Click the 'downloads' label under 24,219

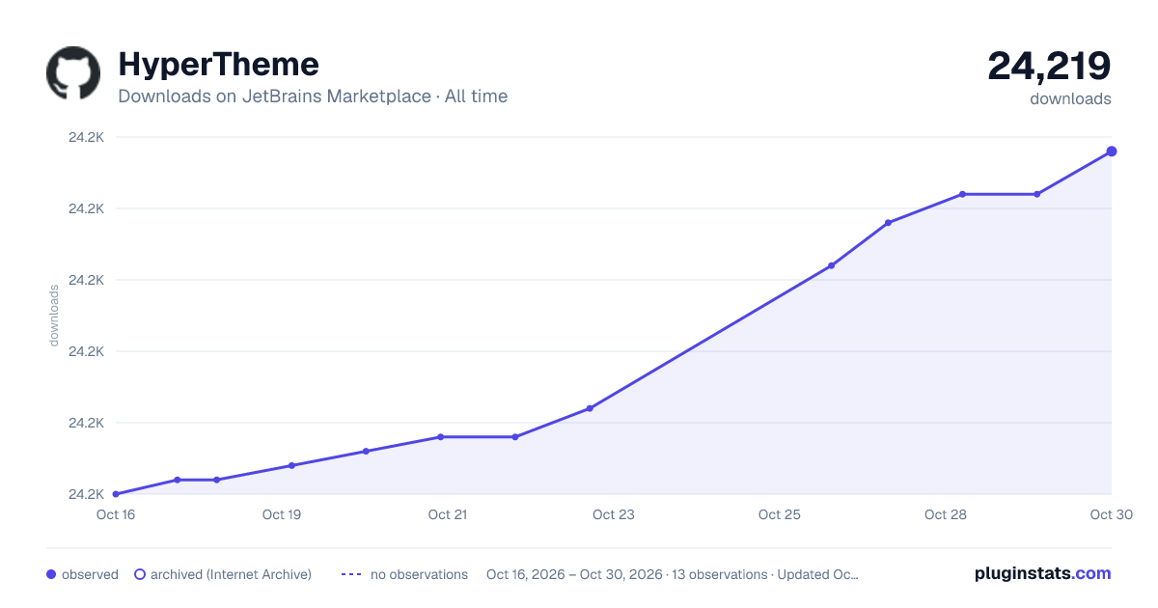(1070, 98)
